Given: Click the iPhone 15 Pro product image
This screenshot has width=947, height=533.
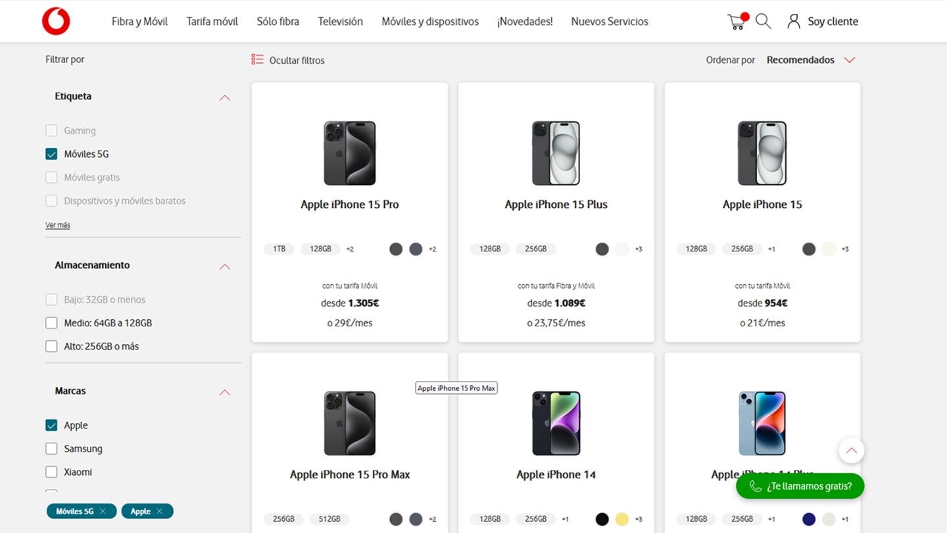Looking at the screenshot, I should [x=350, y=153].
